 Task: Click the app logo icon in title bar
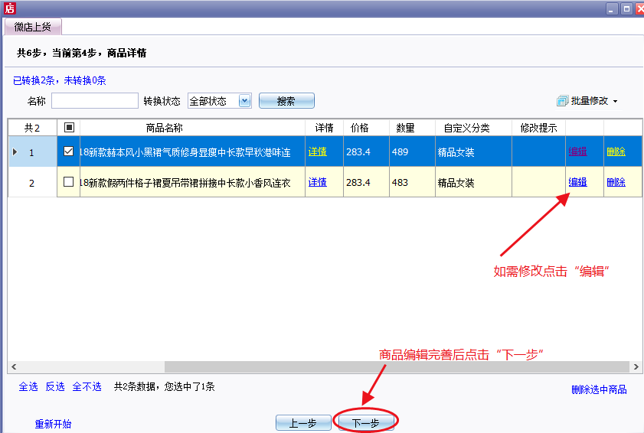click(9, 8)
